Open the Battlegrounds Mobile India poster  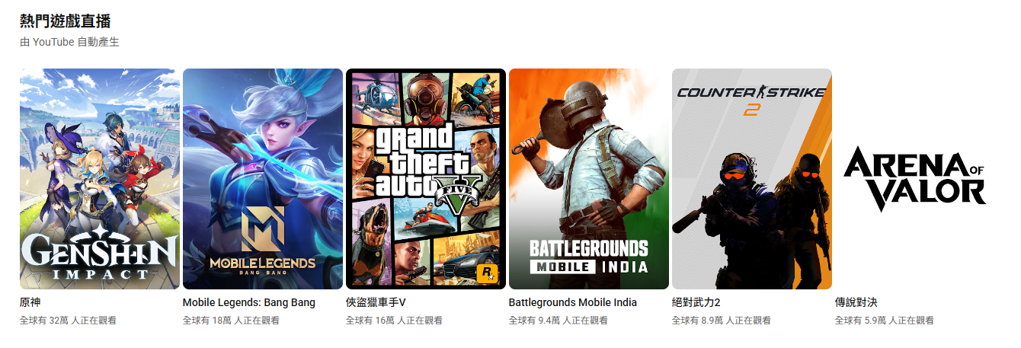click(589, 179)
